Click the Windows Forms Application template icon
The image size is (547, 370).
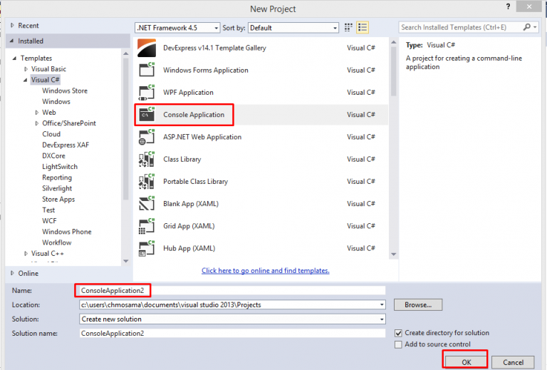click(x=147, y=70)
